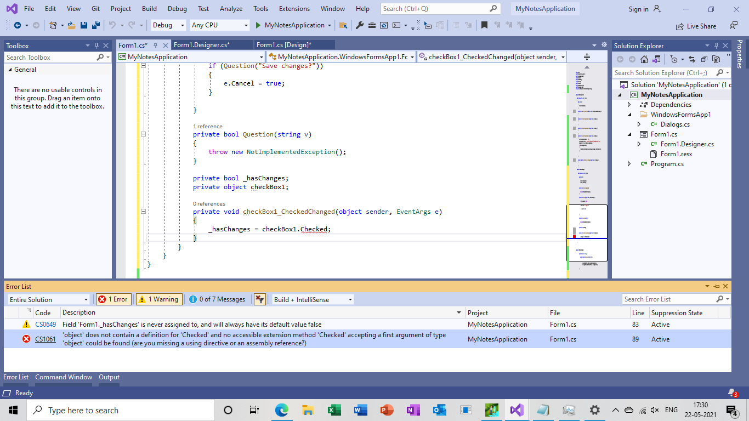Toggle the 1 Warning filter button

click(x=159, y=299)
